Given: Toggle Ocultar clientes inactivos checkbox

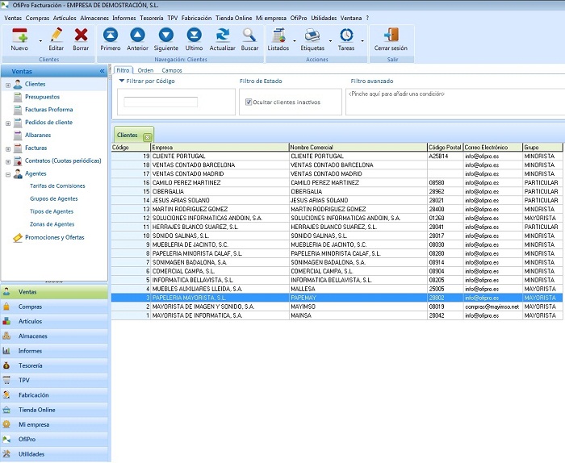Looking at the screenshot, I should pyautogui.click(x=249, y=102).
